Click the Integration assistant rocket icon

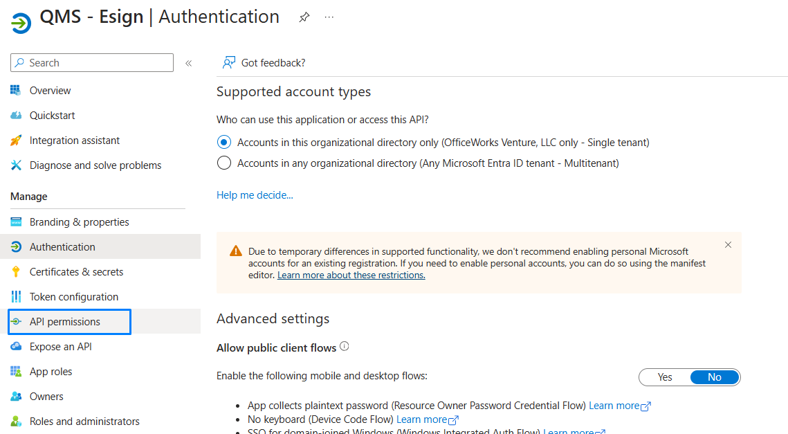pyautogui.click(x=16, y=141)
